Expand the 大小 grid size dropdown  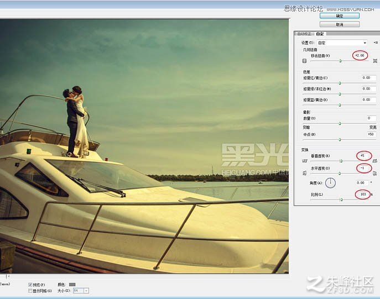click(x=86, y=291)
